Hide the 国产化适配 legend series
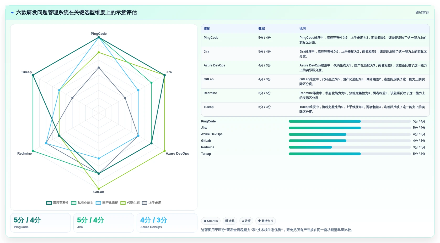The image size is (440, 243). (x=107, y=203)
